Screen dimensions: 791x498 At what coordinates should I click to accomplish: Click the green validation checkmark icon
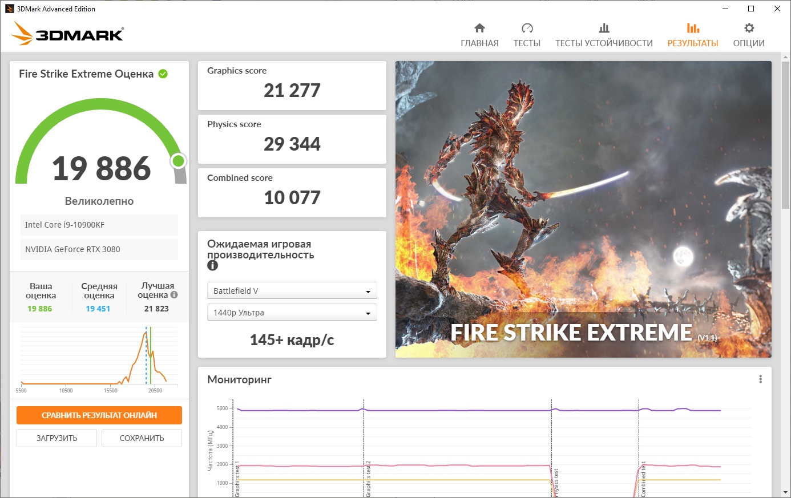163,74
